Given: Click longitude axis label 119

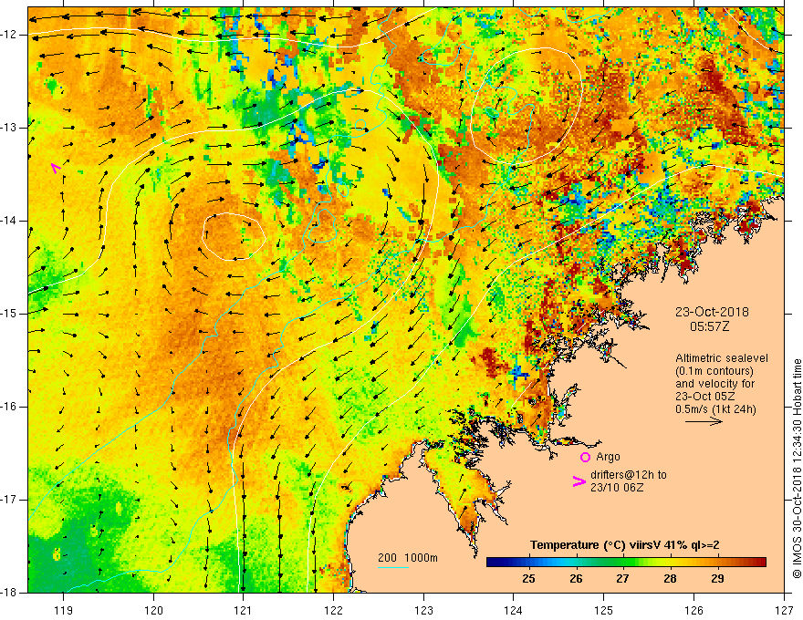Looking at the screenshot, I should click(63, 610).
